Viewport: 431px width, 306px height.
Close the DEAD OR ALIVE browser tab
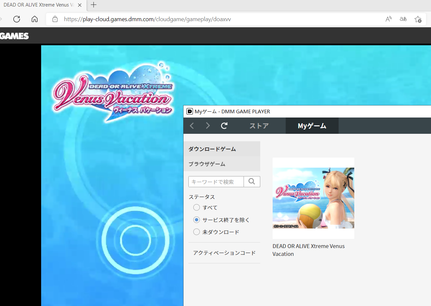pyautogui.click(x=80, y=5)
